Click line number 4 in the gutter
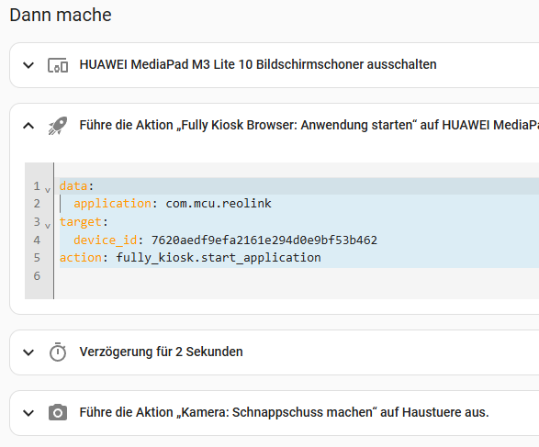 tap(37, 240)
